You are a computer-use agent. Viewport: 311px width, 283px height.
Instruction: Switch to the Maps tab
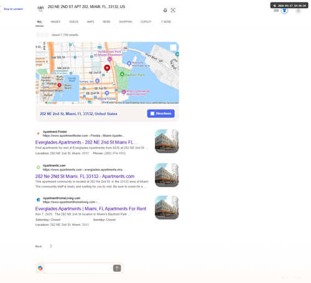point(90,22)
